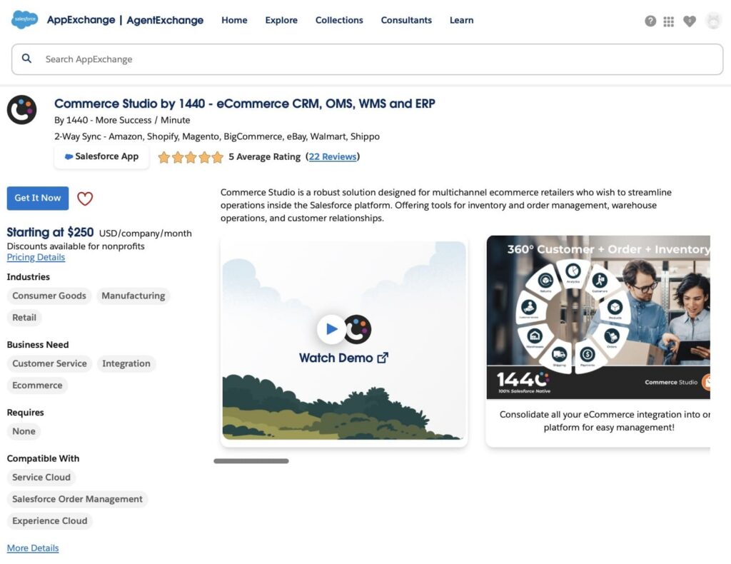Open the 360° Customer Order Inventory slide
731x564 pixels.
tap(598, 318)
